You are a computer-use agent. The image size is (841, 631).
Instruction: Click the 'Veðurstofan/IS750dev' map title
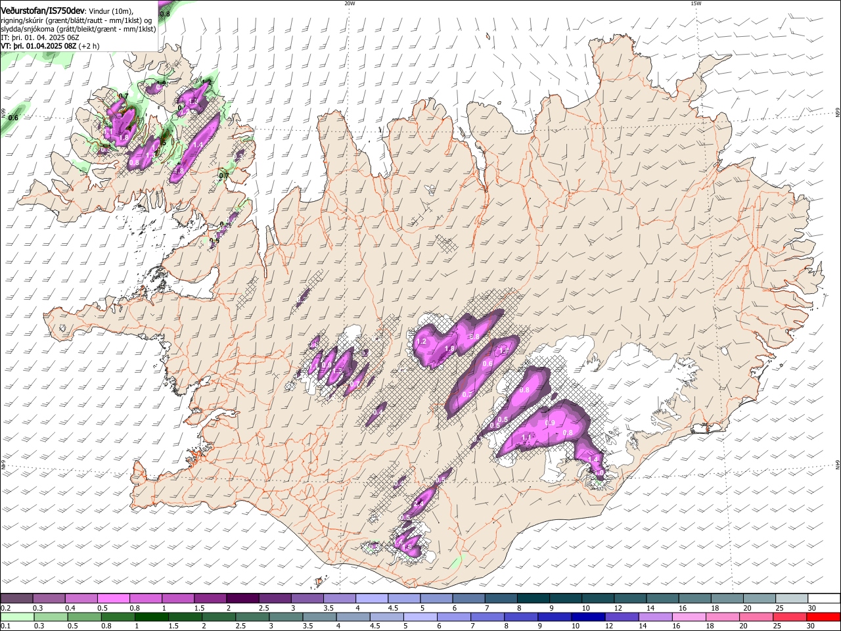tap(43, 11)
